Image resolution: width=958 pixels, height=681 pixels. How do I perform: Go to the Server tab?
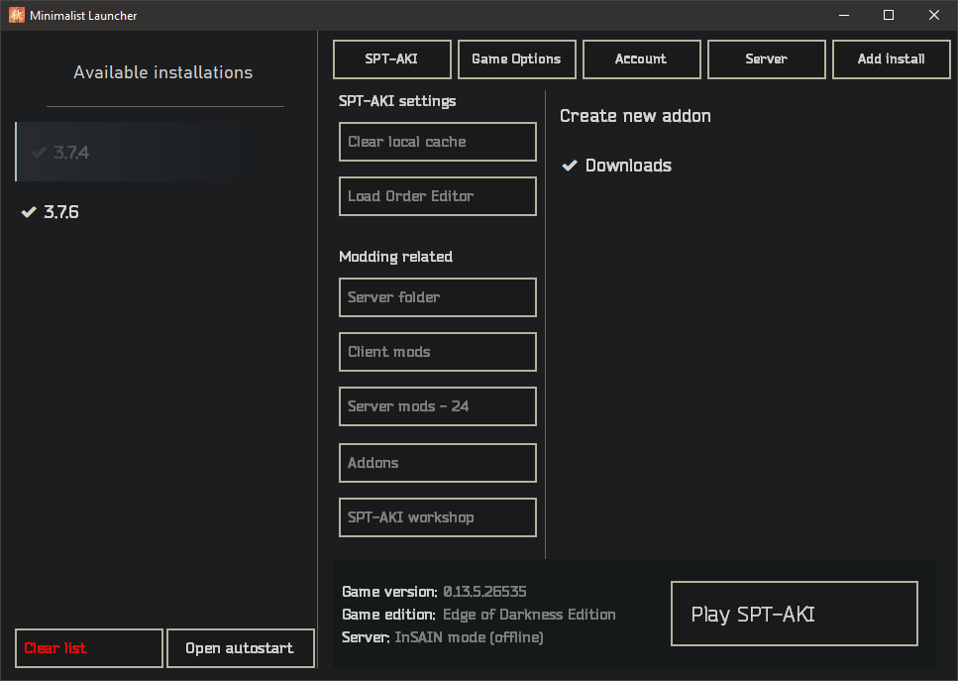point(766,59)
